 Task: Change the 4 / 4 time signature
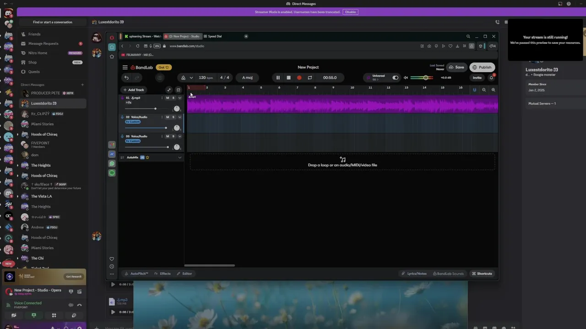point(224,78)
